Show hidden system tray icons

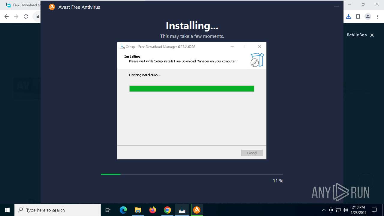323,210
